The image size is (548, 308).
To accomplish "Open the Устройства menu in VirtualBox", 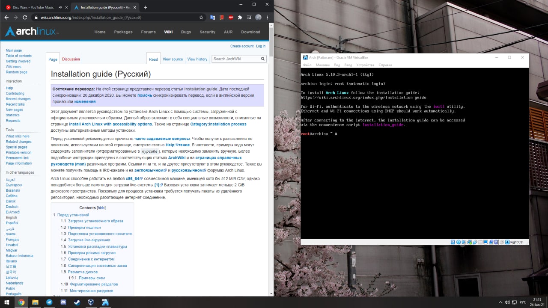I will pos(365,65).
